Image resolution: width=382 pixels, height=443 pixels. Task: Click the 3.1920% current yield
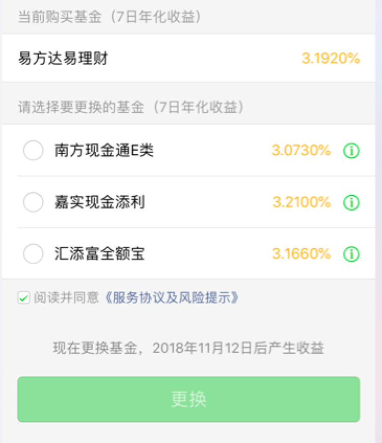click(331, 58)
